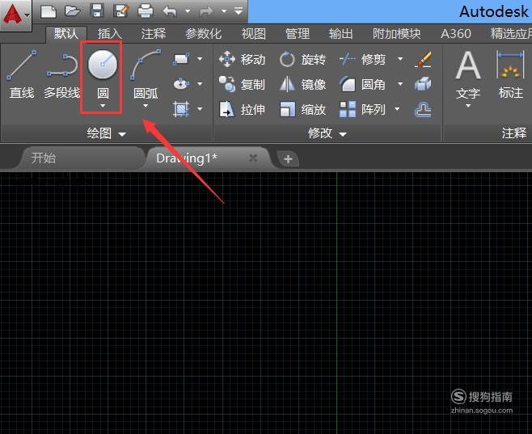Expand the redo history dropdown
The width and height of the screenshot is (532, 434).
(224, 11)
